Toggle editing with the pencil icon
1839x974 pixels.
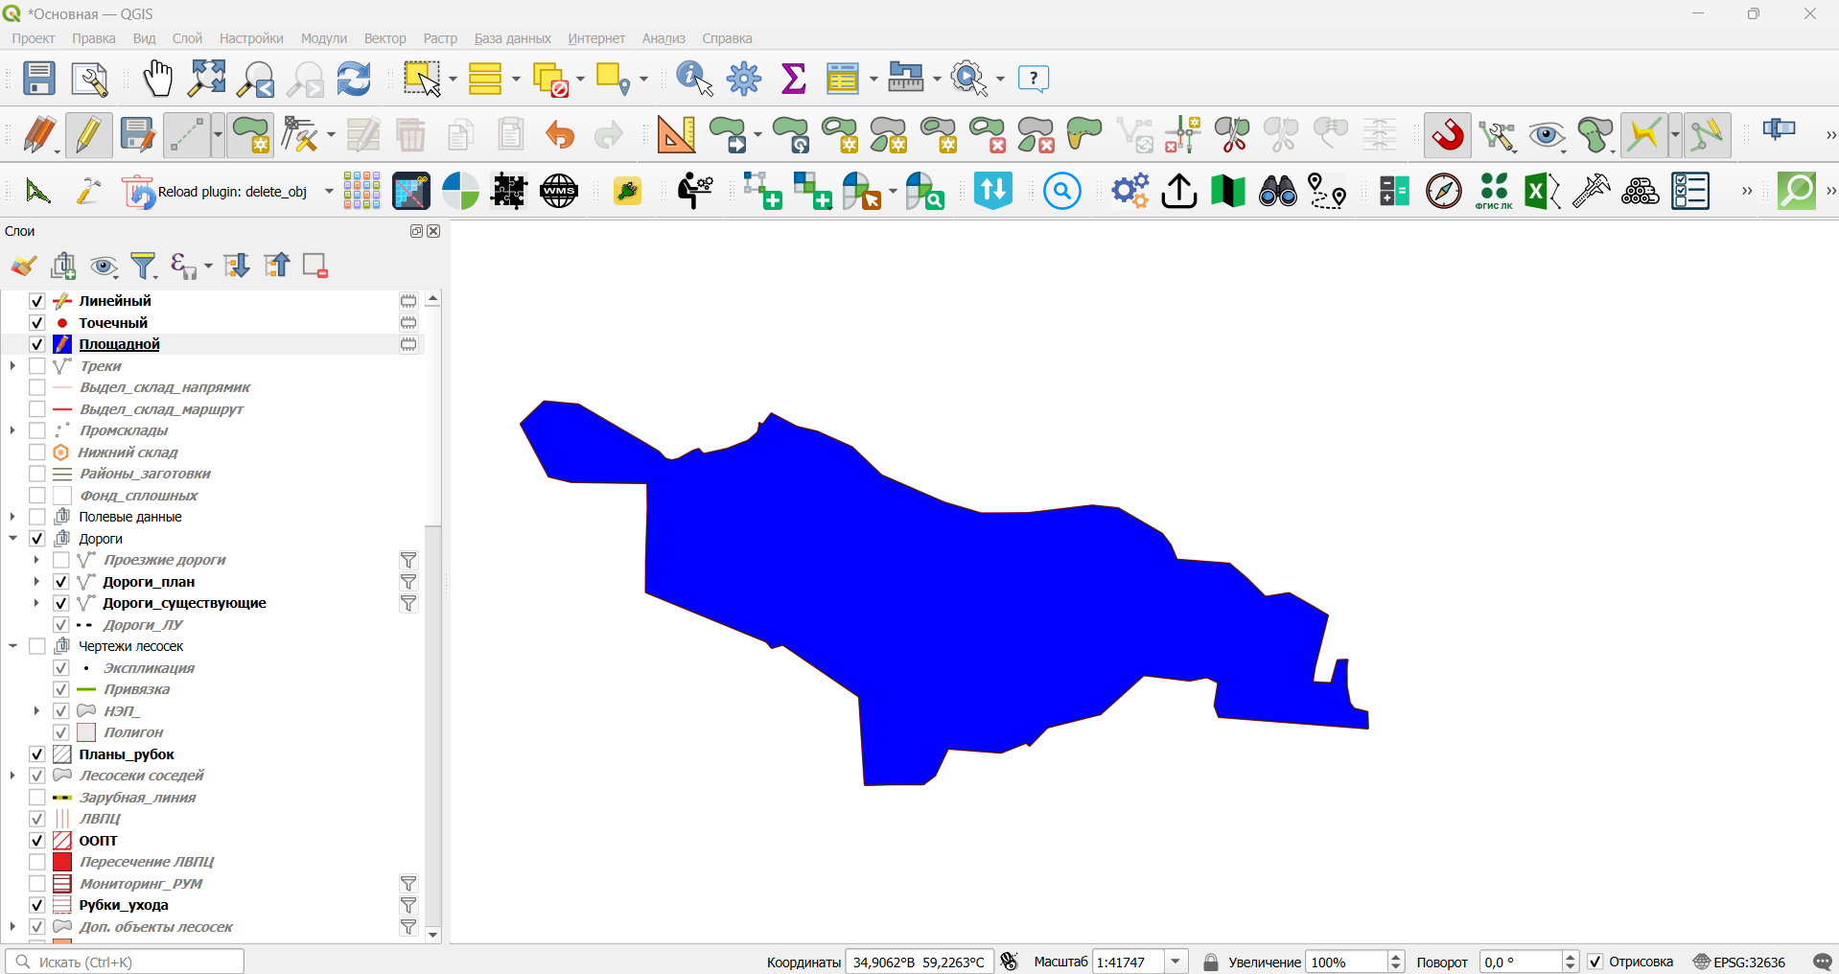pos(88,135)
